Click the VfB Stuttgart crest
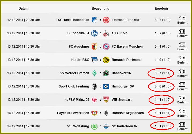192x134 pixels. click(106, 100)
